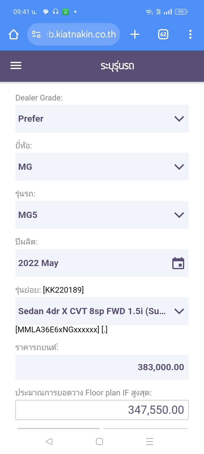Screen dimensions: 204x454
Task: Open the Sedan 4dr X CVT sub-model dropdown
Action: 102,311
